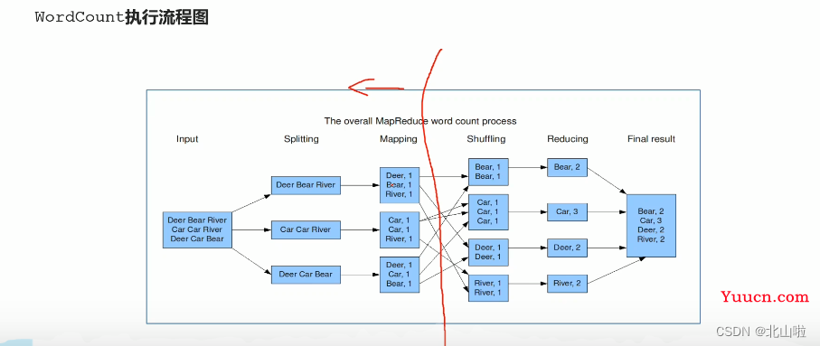This screenshot has width=820, height=346.
Task: Select the Reducing stage label
Action: click(x=568, y=139)
